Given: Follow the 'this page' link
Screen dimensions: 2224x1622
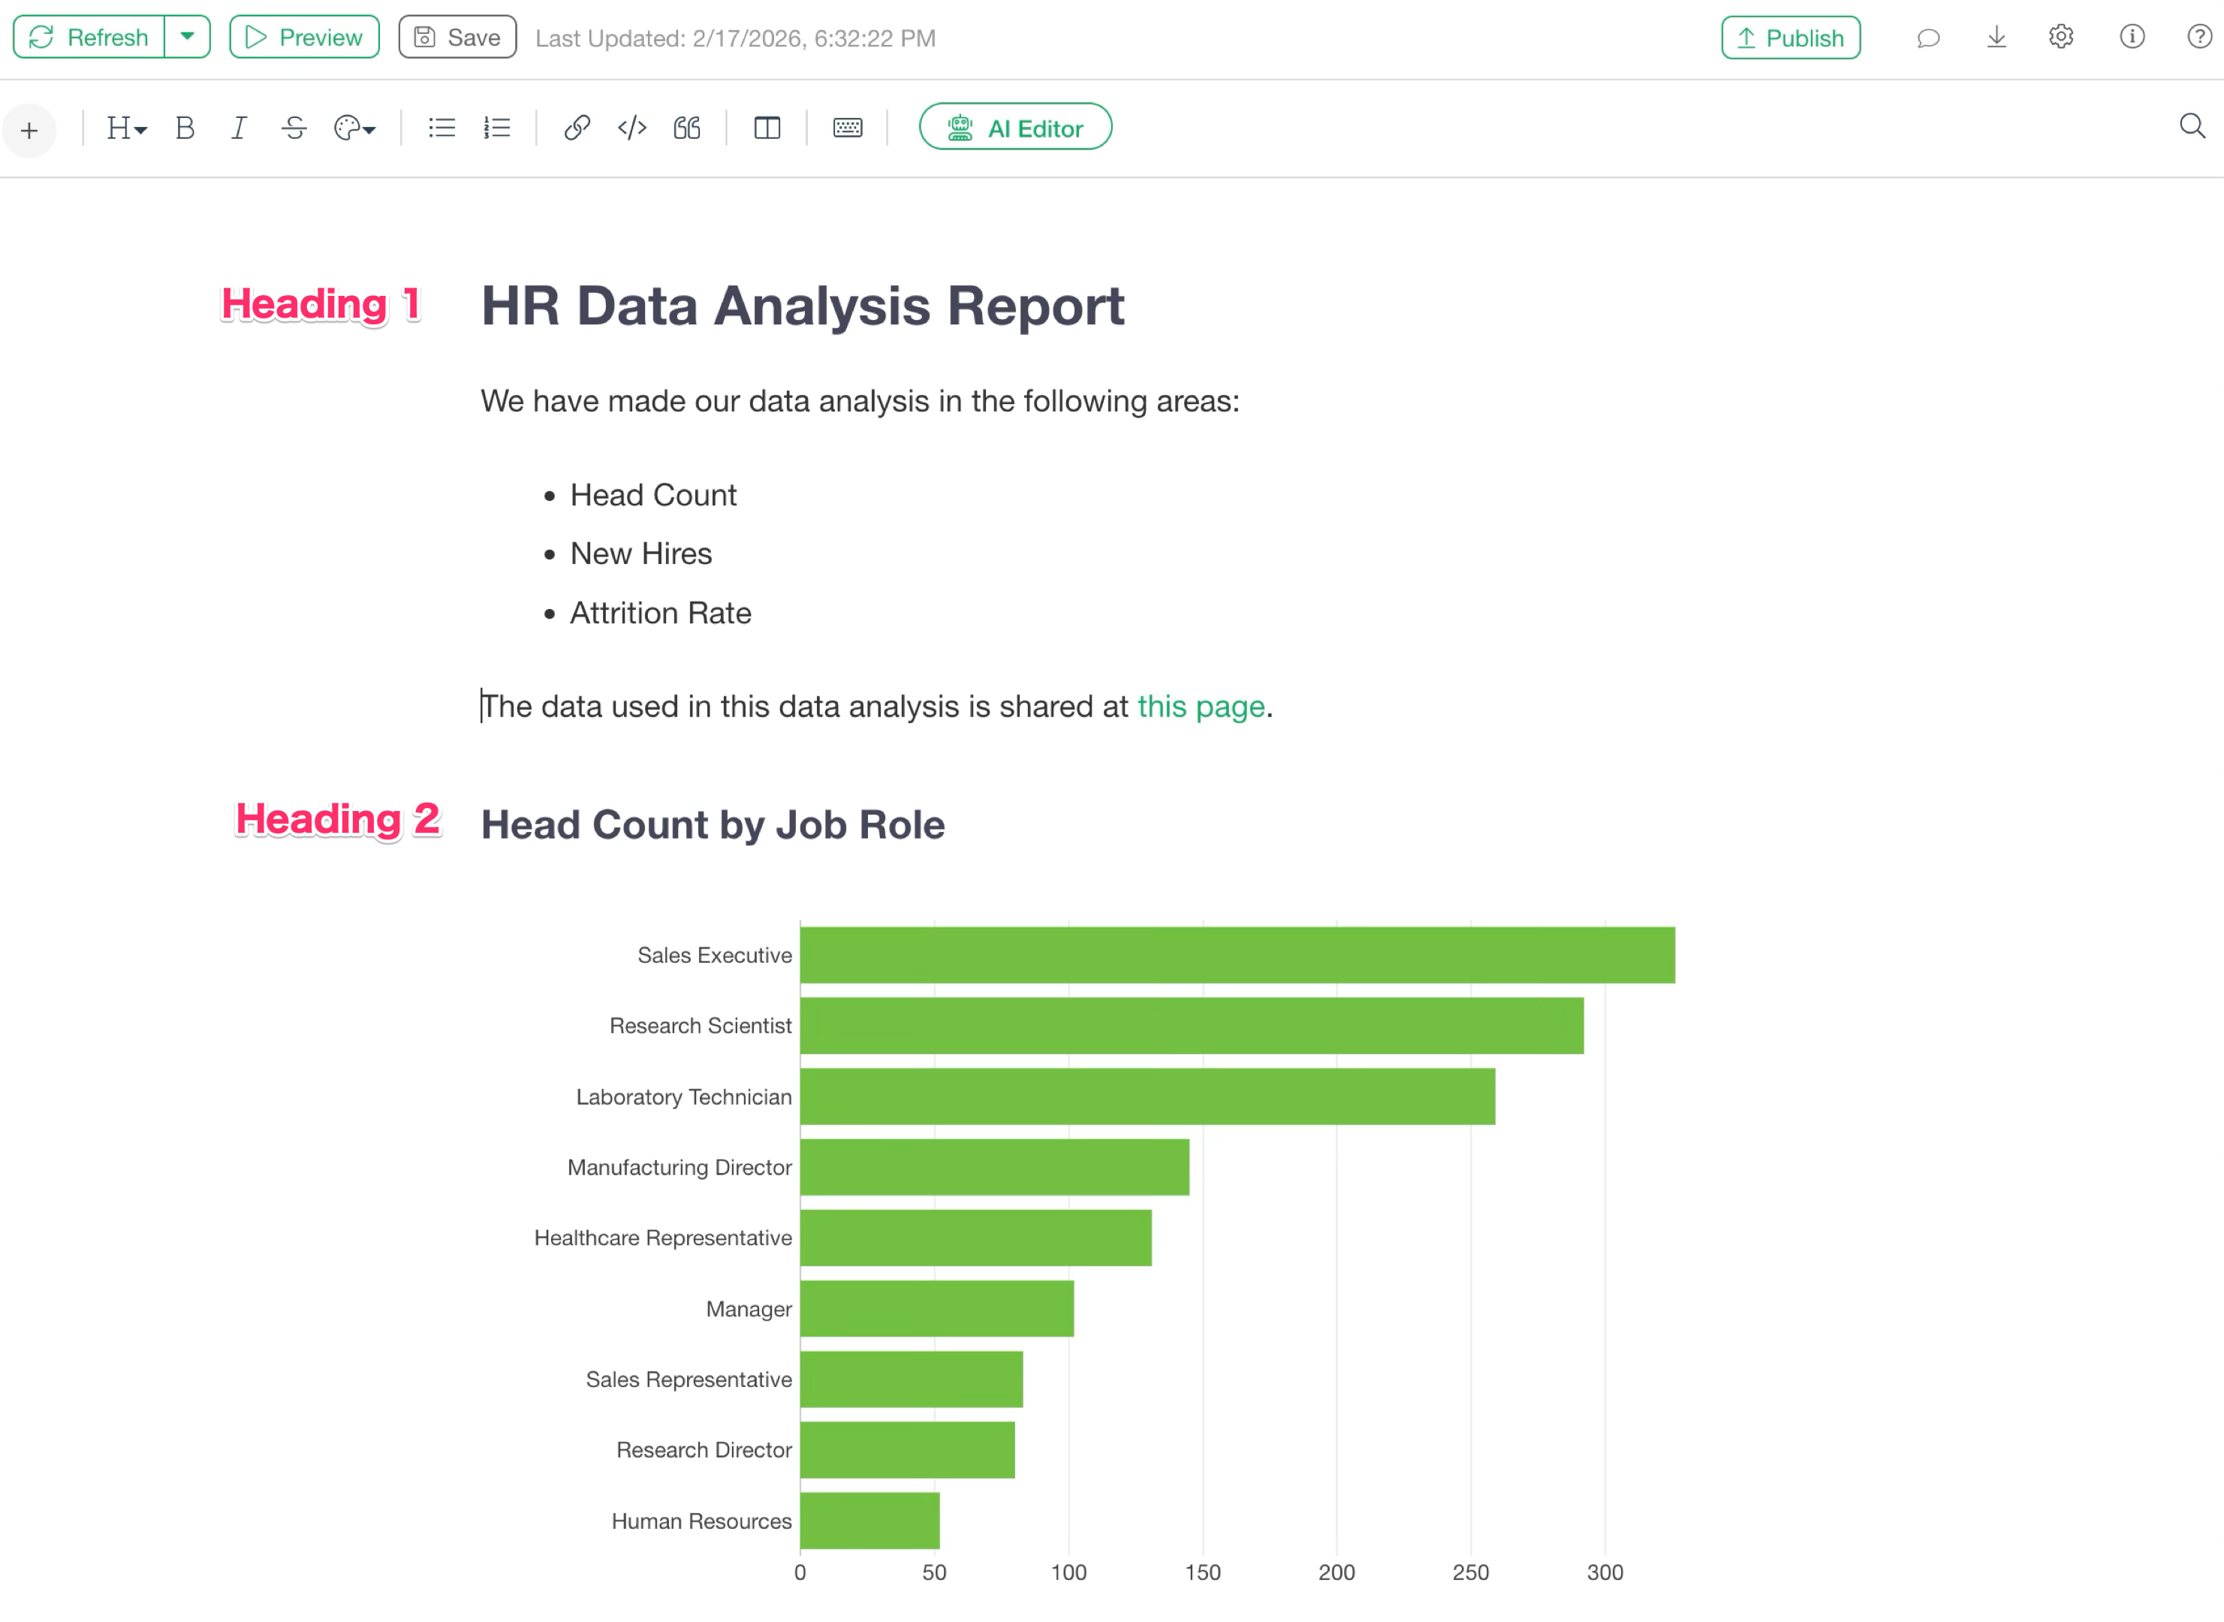Looking at the screenshot, I should click(1201, 707).
